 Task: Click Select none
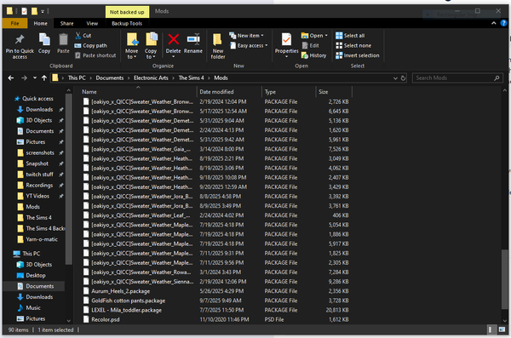tap(353, 46)
